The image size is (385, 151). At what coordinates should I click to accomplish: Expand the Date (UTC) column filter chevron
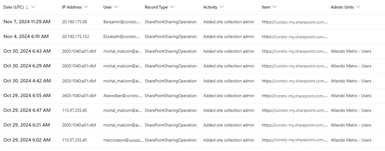pyautogui.click(x=33, y=7)
